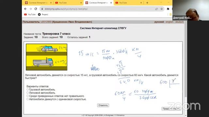Select Автомобили движутся с одинаковой скоростью
Viewport: 209px width, 117px height.
point(27,99)
